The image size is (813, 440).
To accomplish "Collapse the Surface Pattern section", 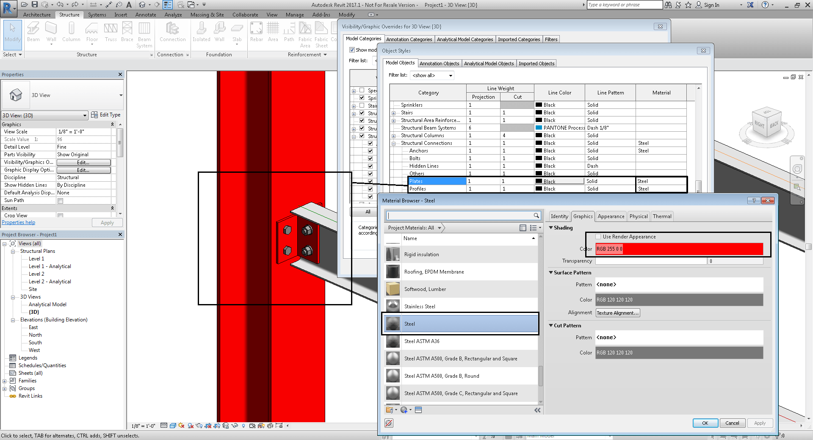I will (551, 273).
